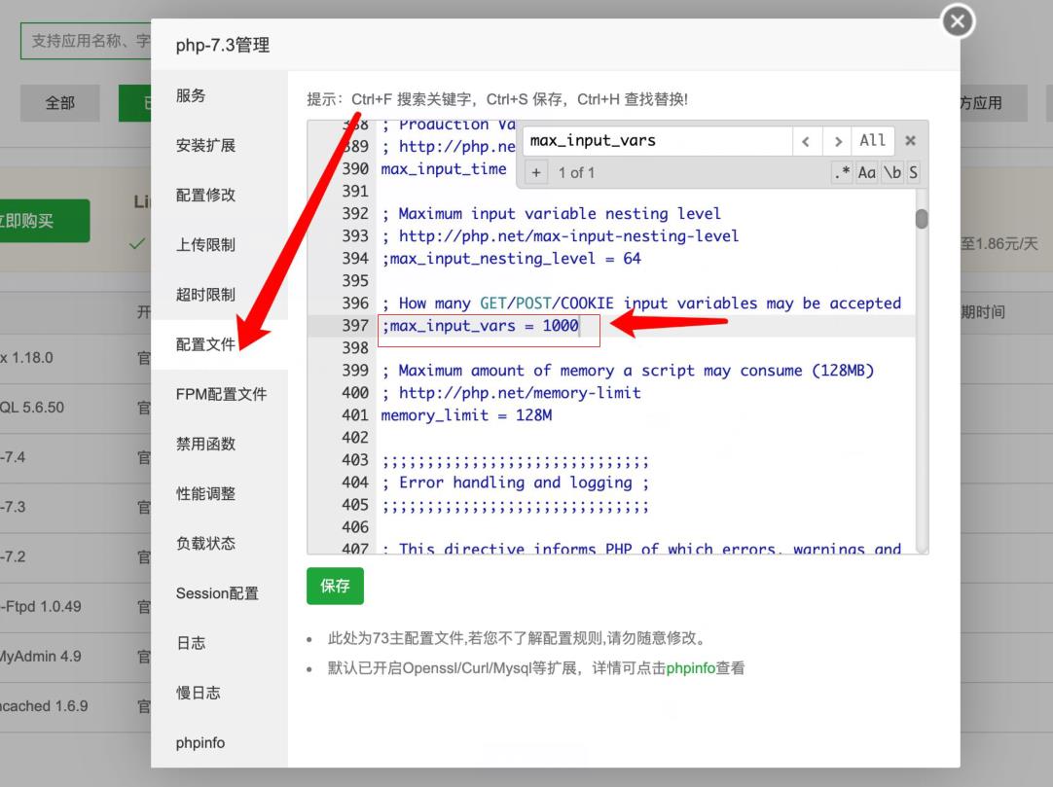Go to previous search match
The width and height of the screenshot is (1053, 787).
(806, 141)
